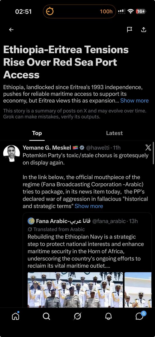
Task: Tap Yemane G. Meskel profile picture
Action: 11,154
